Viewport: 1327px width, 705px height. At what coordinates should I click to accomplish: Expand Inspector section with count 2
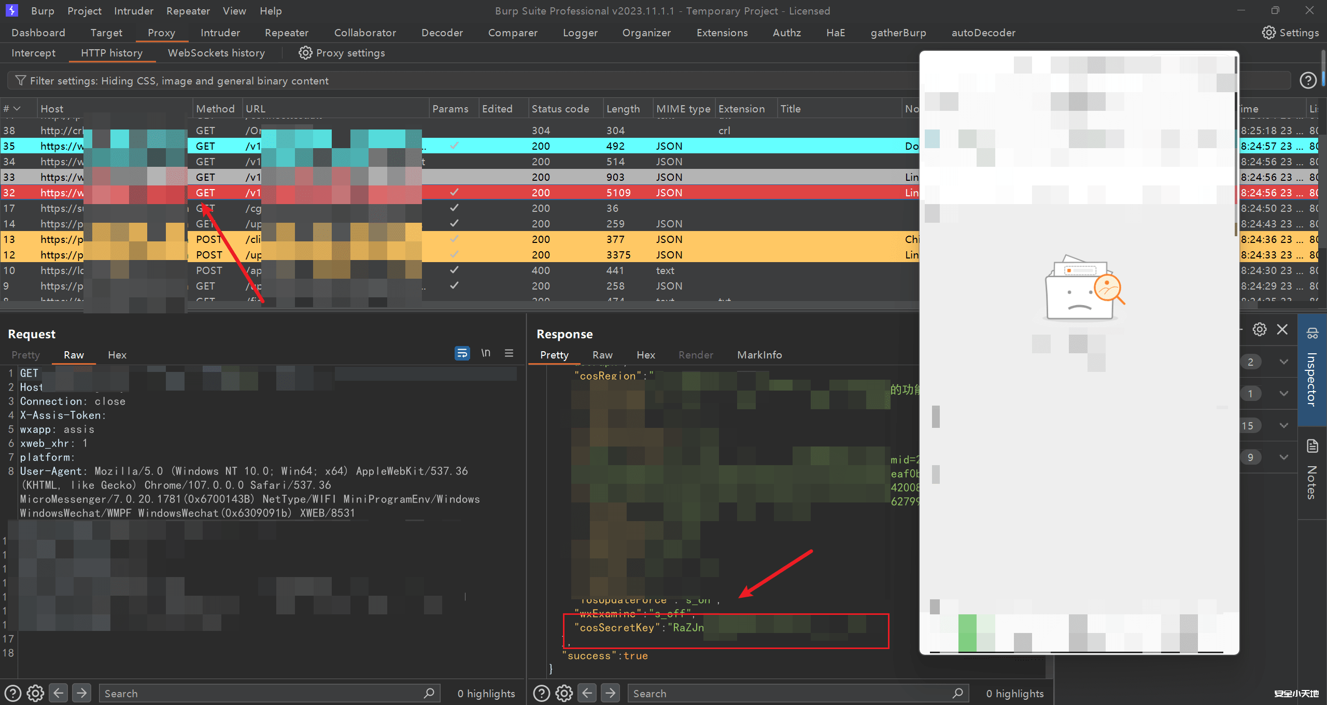[1283, 362]
